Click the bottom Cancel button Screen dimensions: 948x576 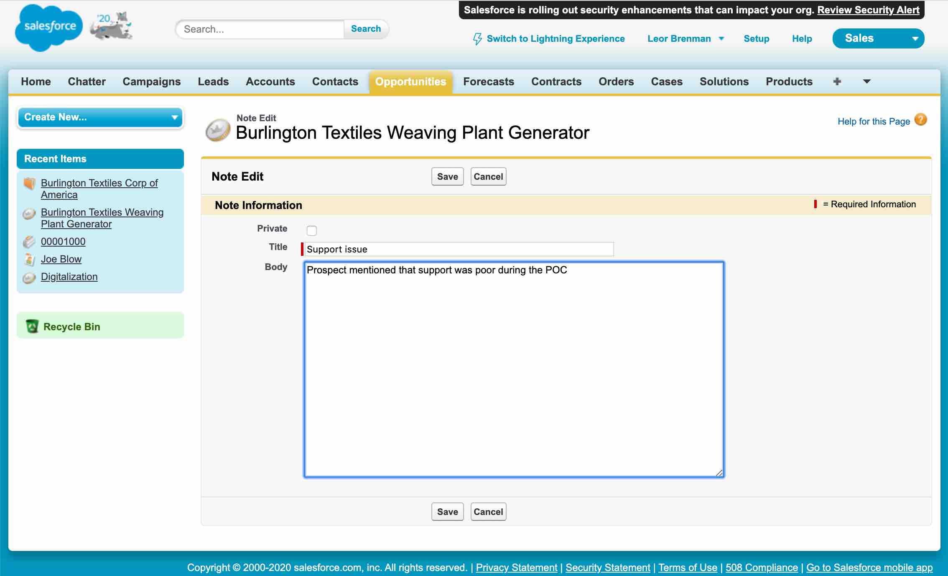(488, 512)
